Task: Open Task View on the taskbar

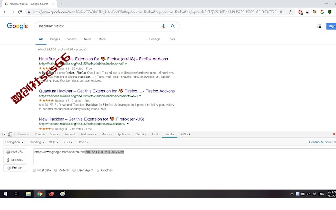Action: (x=16, y=194)
